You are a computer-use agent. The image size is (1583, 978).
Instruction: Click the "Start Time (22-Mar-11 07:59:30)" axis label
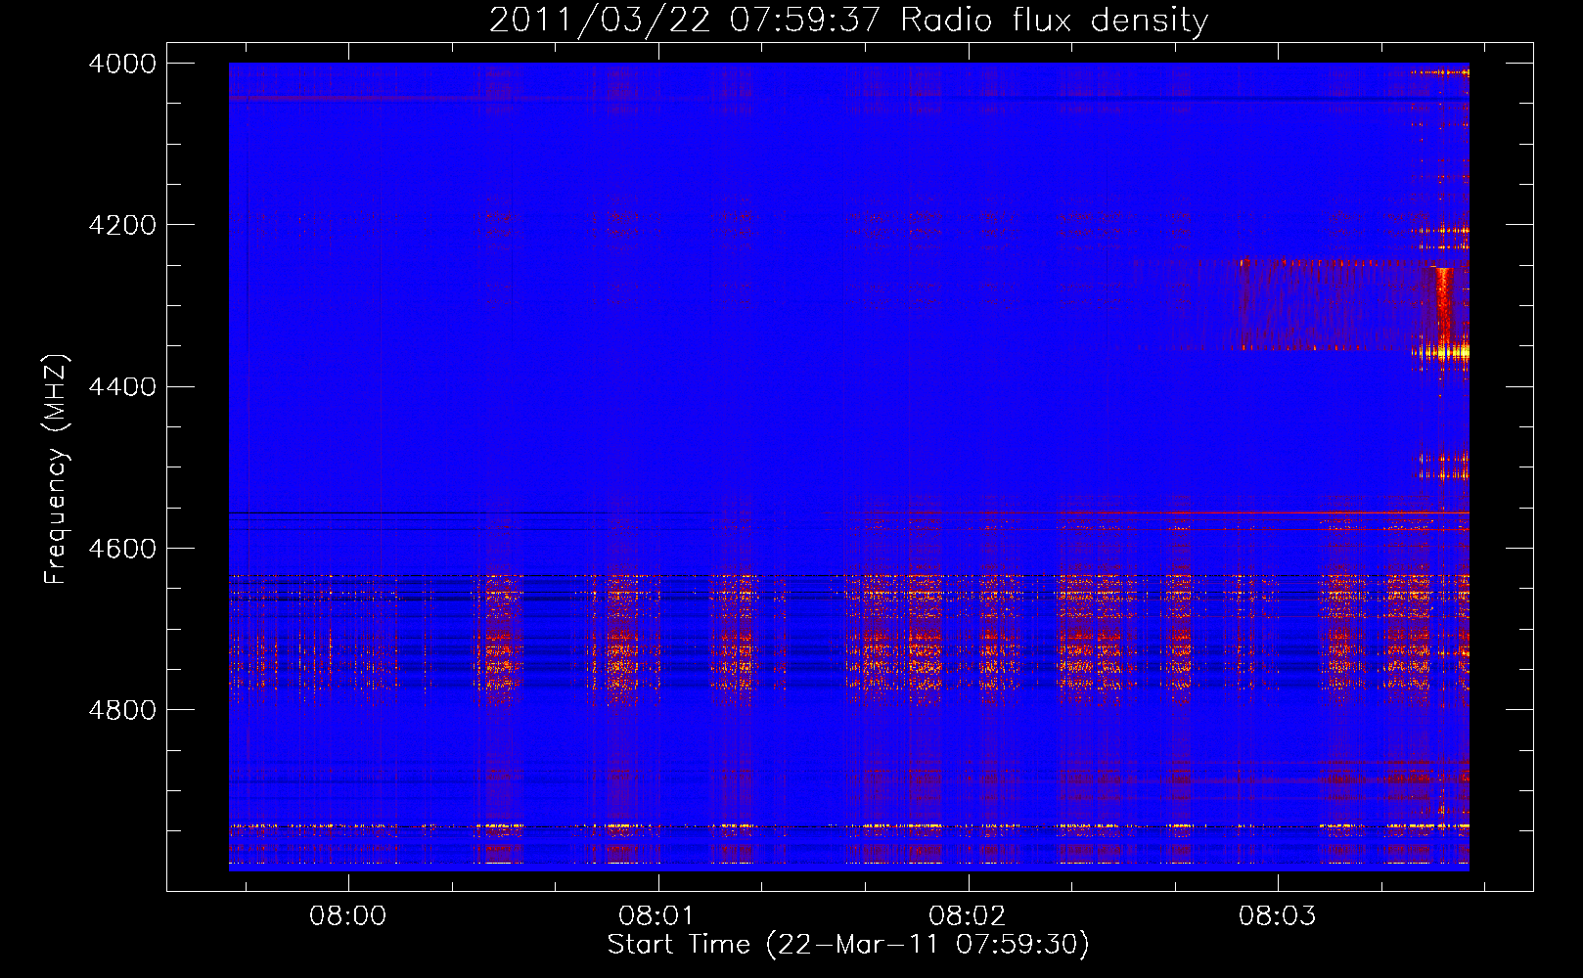point(848,945)
